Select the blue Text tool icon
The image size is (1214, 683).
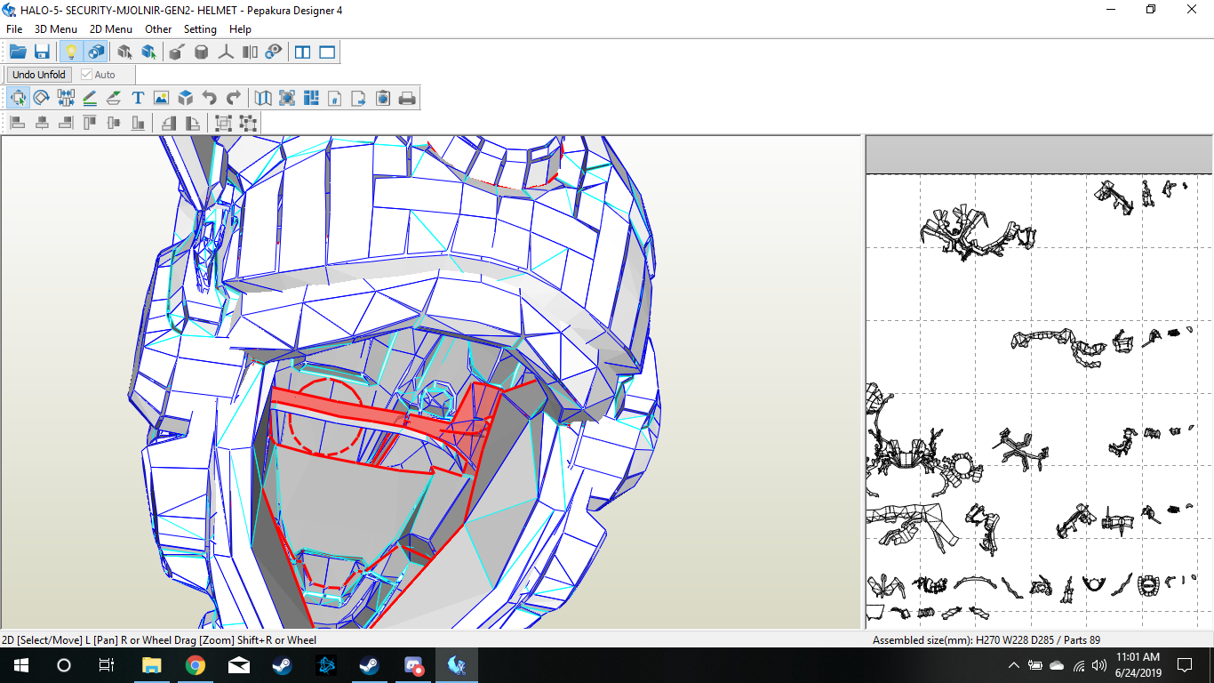click(x=138, y=98)
